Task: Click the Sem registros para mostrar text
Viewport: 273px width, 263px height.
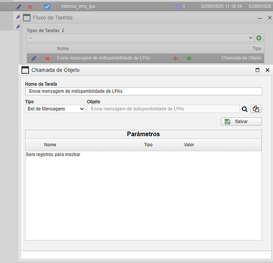Action: point(53,155)
